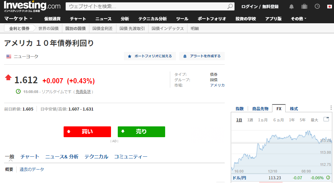Click the down arrow icon on 売り button
This screenshot has width=334, height=183.
[123, 131]
